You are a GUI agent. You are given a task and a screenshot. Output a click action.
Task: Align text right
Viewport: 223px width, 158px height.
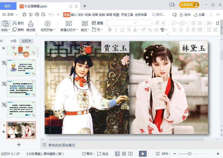tap(187, 30)
